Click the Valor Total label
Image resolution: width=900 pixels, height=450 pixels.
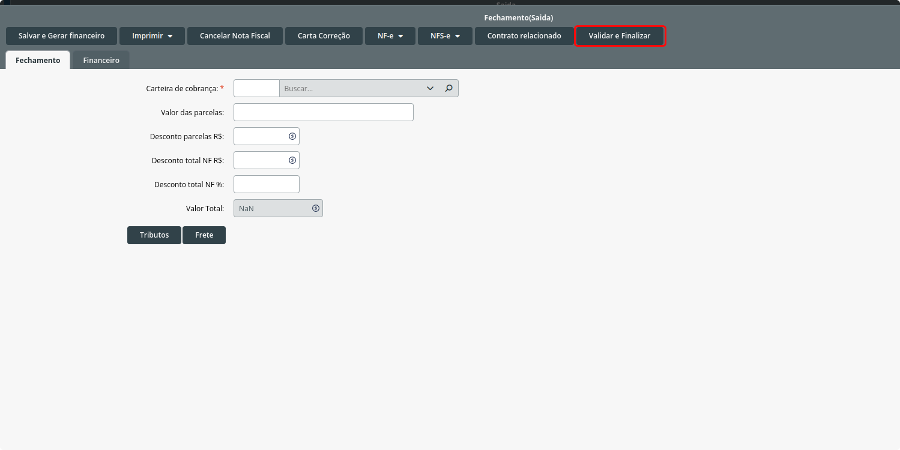point(205,208)
